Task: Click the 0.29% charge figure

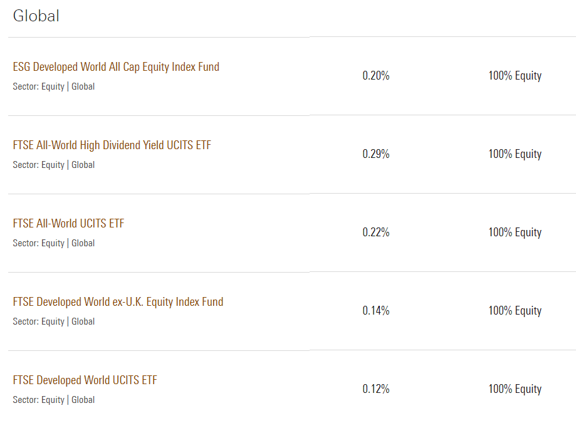Action: (376, 154)
